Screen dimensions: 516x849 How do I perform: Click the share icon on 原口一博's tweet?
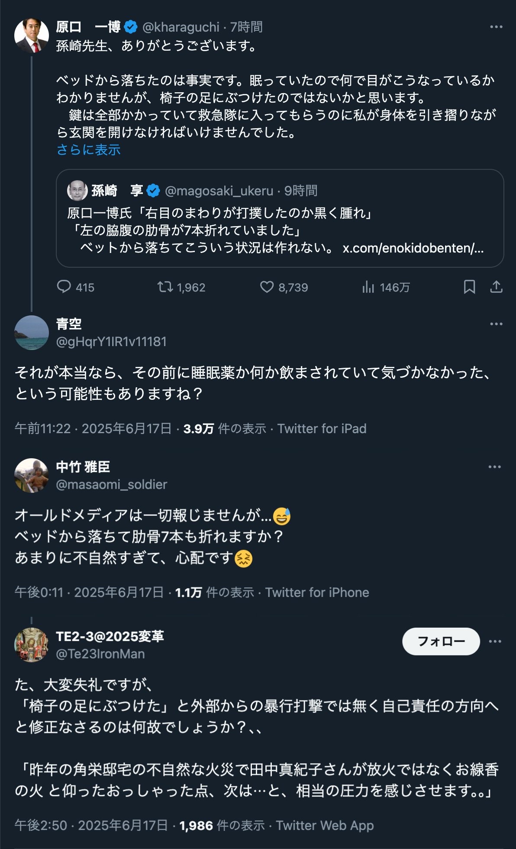pos(496,287)
